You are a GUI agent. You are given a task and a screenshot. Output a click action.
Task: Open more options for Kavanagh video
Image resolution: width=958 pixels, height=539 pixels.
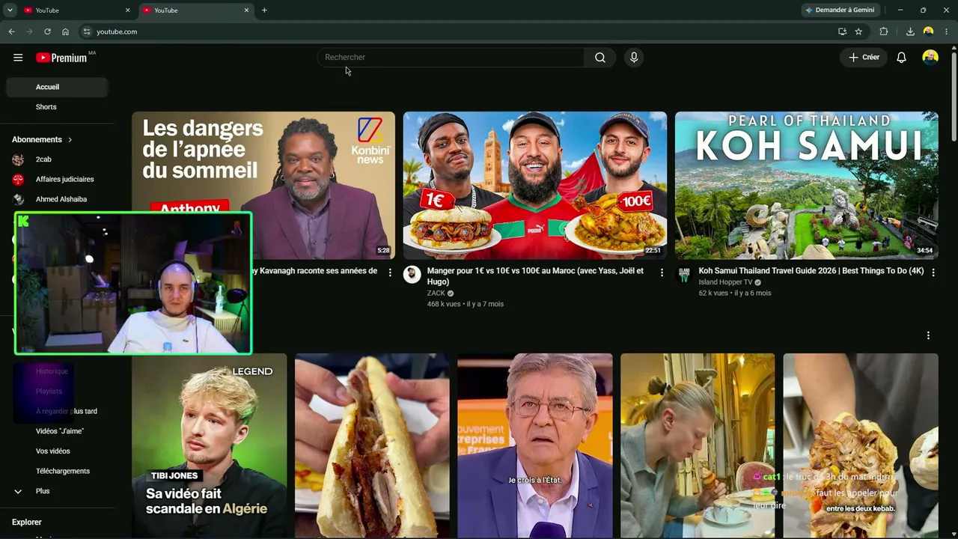(x=390, y=272)
